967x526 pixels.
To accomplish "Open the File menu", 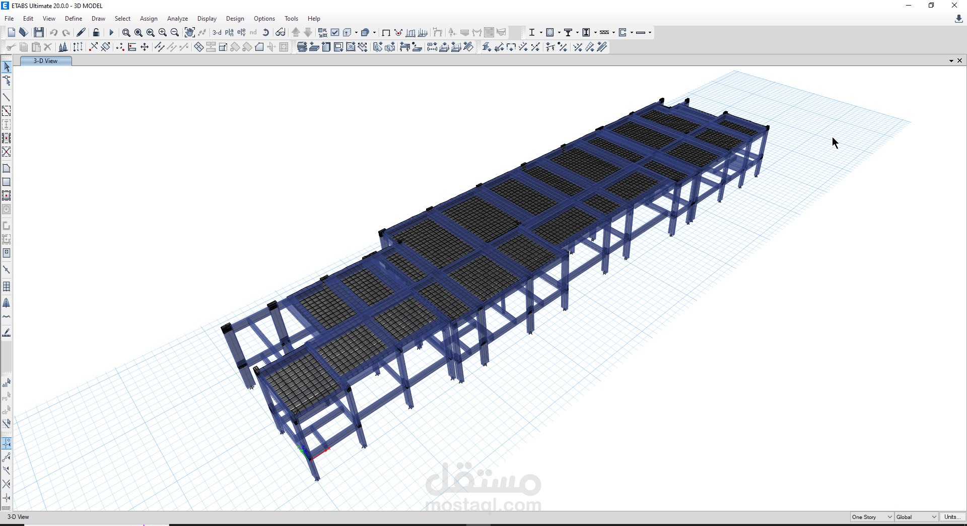I will click(9, 19).
